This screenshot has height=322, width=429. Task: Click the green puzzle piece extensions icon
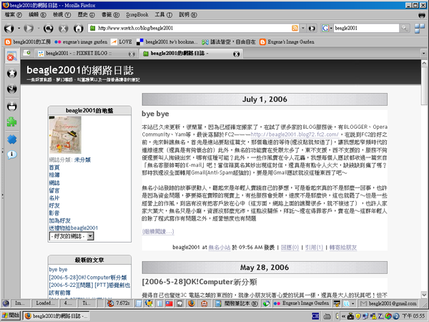[11, 122]
